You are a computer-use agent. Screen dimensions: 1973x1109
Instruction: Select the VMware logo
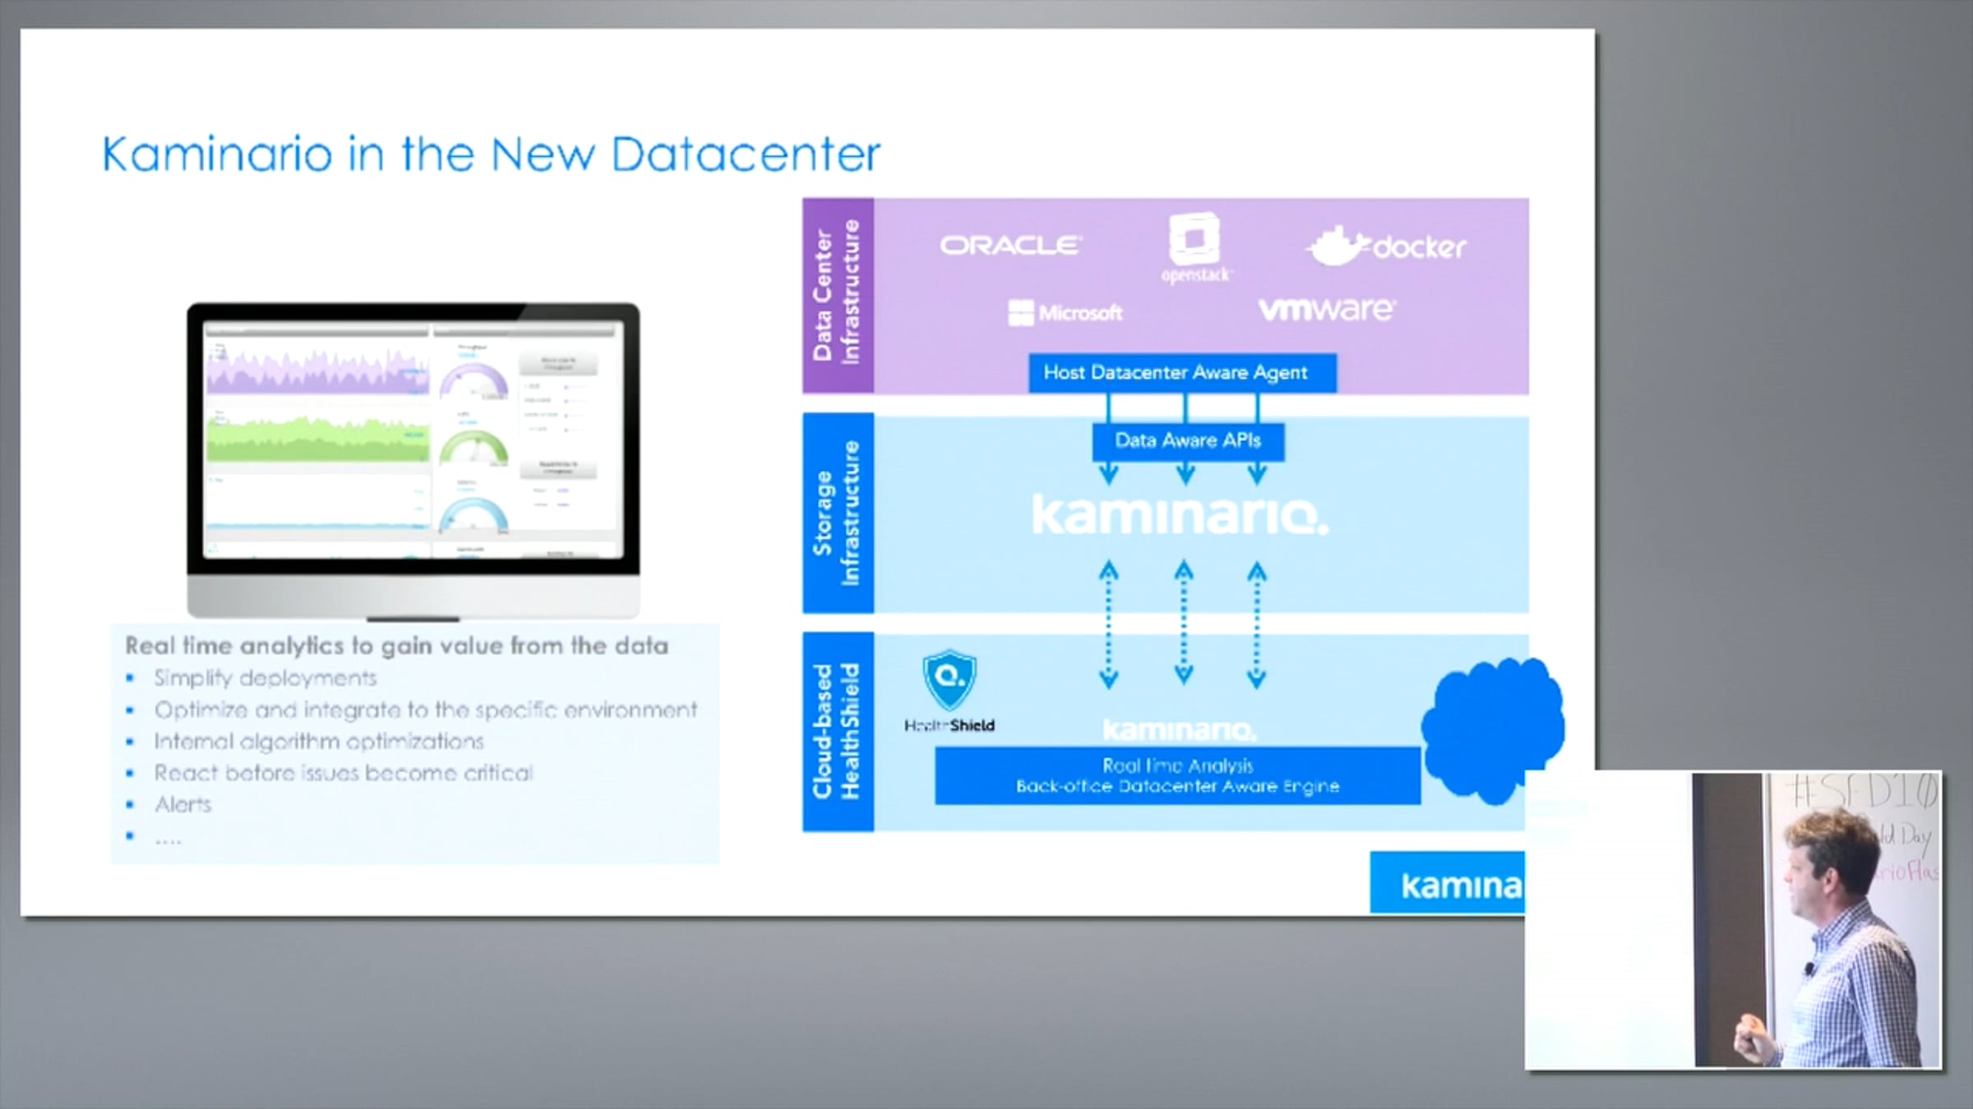[1326, 309]
